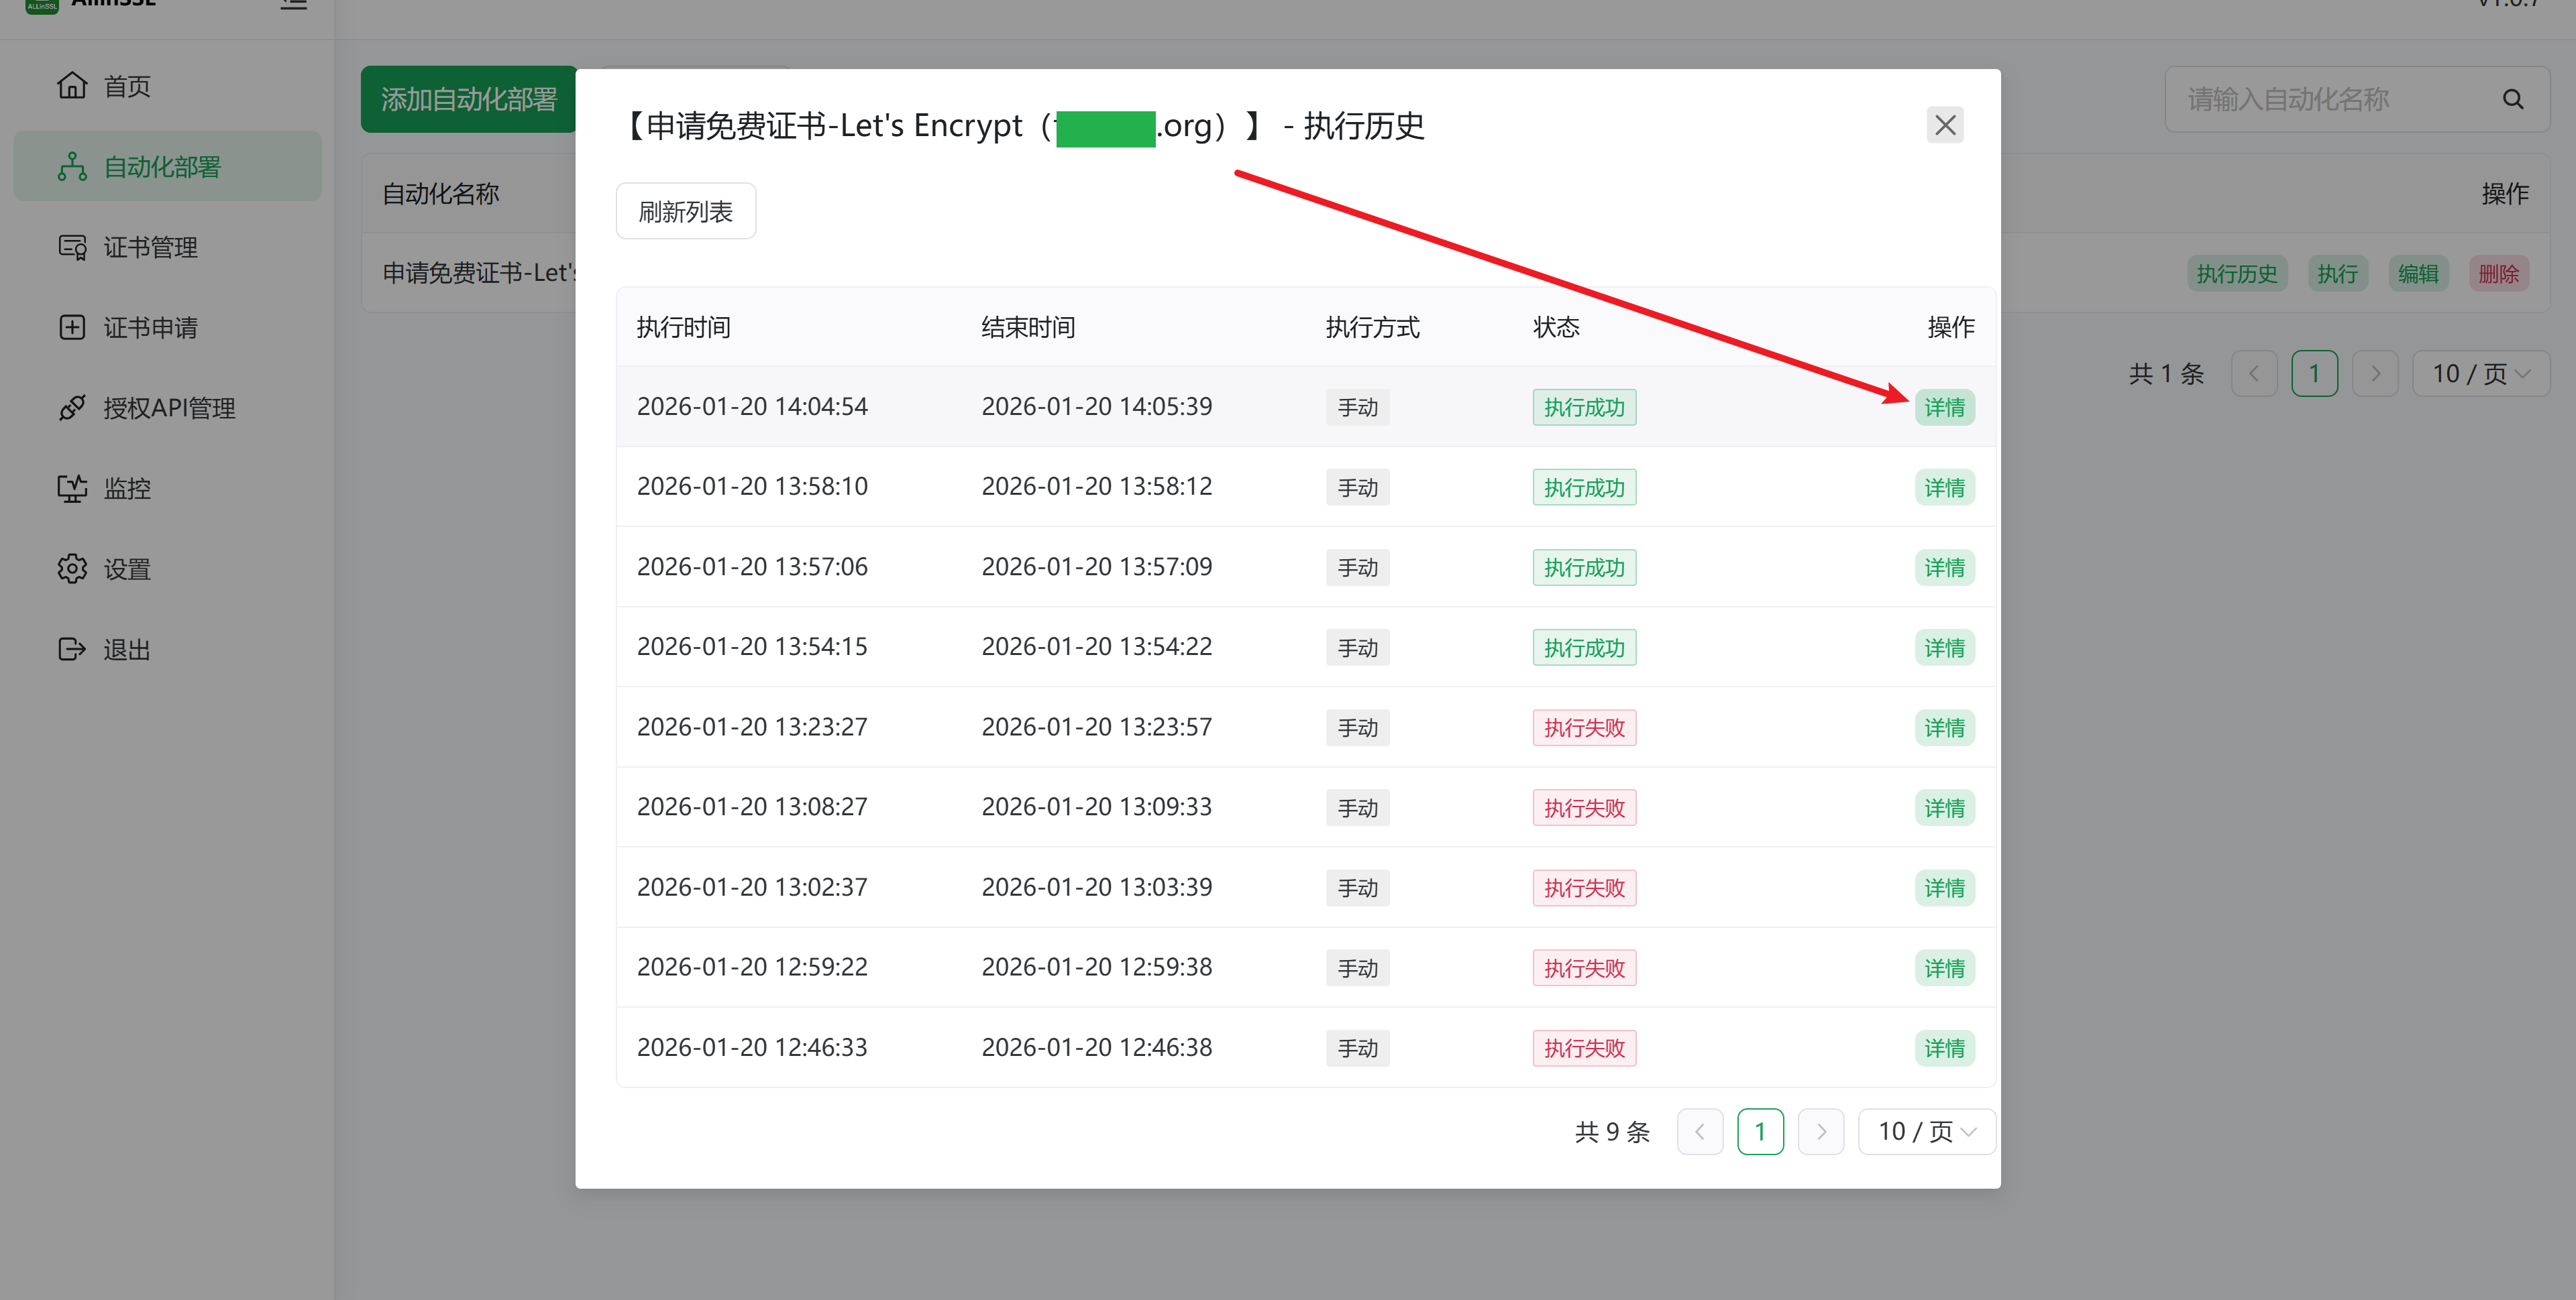Click the 执行方式 column header

[1372, 328]
